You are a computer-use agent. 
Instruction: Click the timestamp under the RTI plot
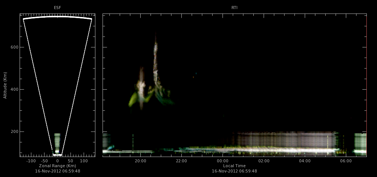tap(234, 171)
